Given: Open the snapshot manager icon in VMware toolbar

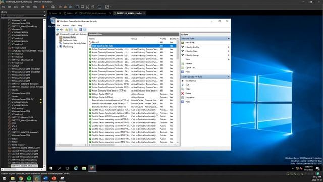Looking at the screenshot, I should pyautogui.click(x=70, y=7).
